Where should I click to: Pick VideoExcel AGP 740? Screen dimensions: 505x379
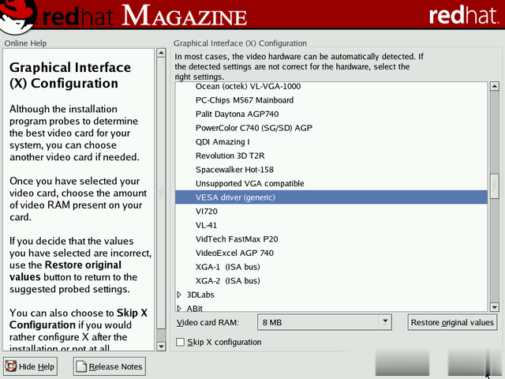pos(331,253)
